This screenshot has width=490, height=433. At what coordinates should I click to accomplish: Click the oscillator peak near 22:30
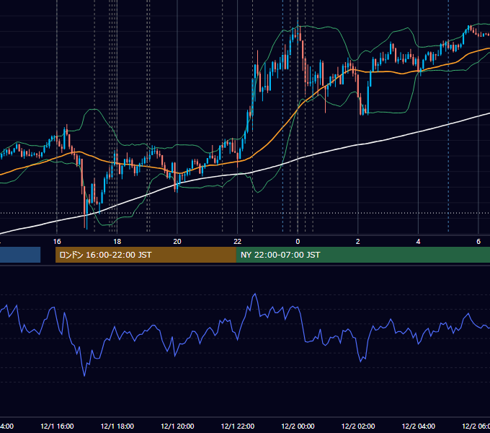pyautogui.click(x=255, y=294)
